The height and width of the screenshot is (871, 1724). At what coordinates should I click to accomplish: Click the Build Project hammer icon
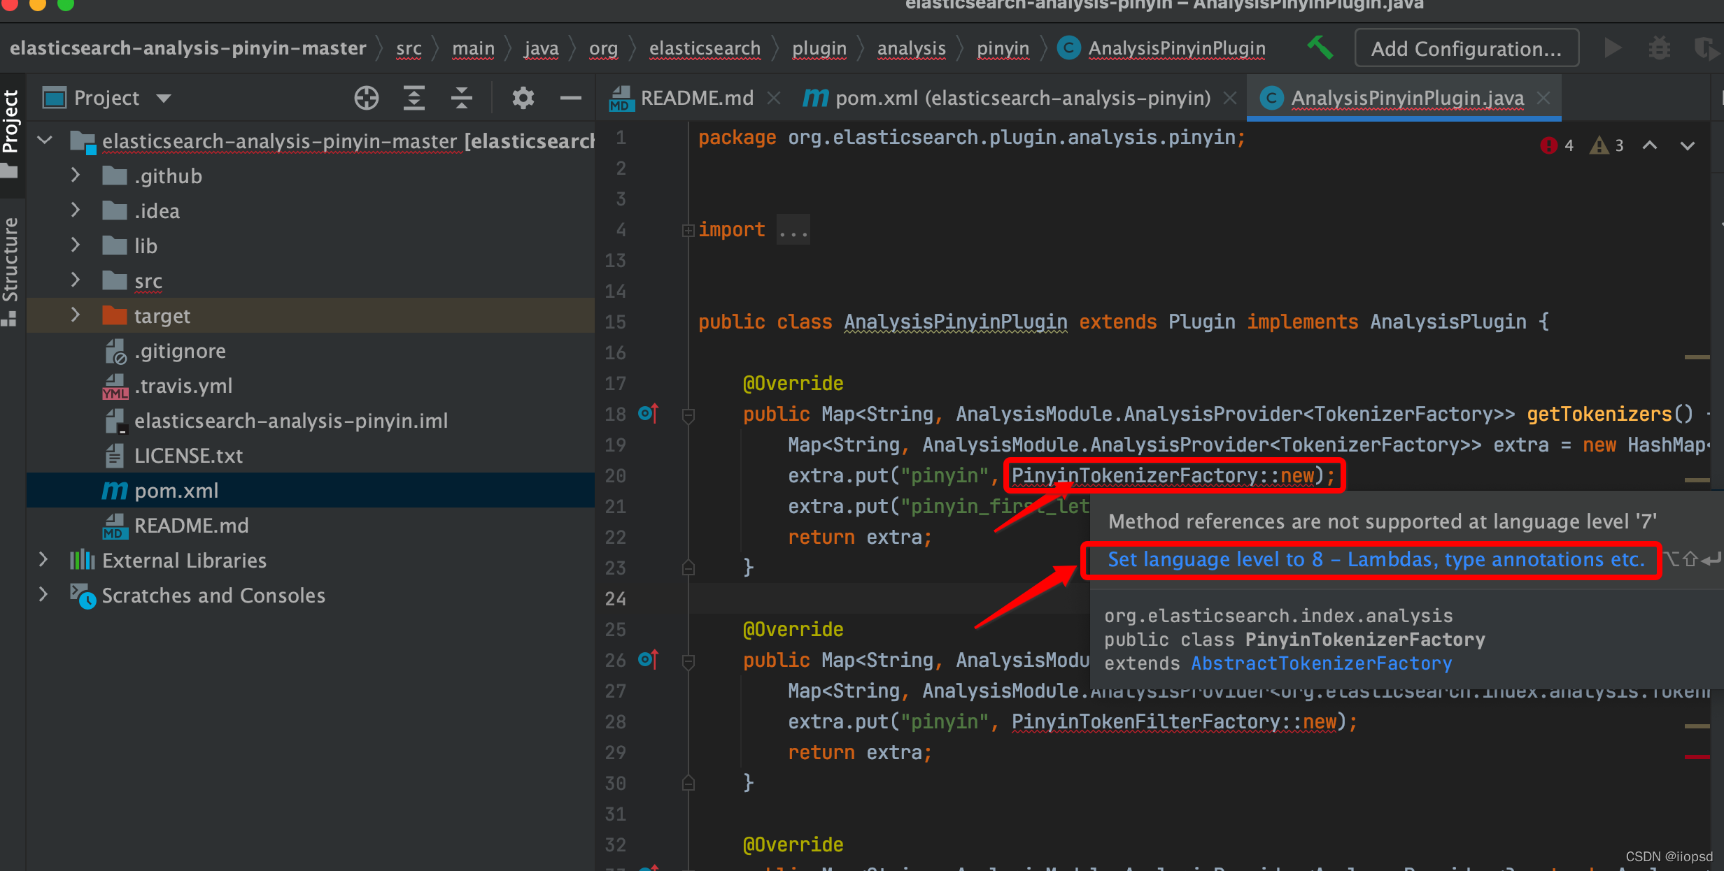point(1320,48)
